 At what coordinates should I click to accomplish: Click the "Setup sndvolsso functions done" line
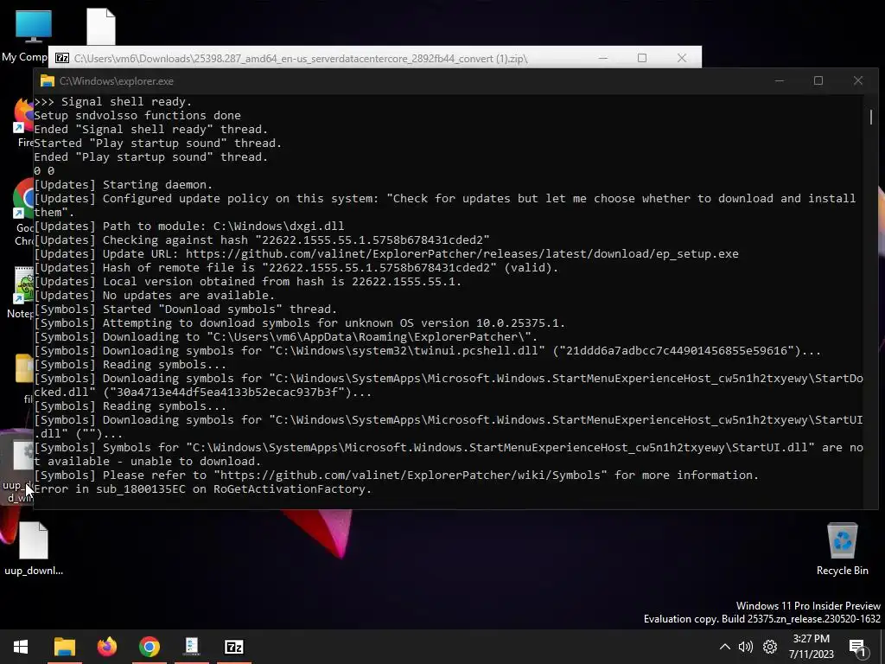(137, 115)
